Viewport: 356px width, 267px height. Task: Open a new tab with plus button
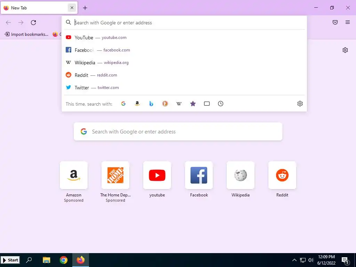(85, 8)
